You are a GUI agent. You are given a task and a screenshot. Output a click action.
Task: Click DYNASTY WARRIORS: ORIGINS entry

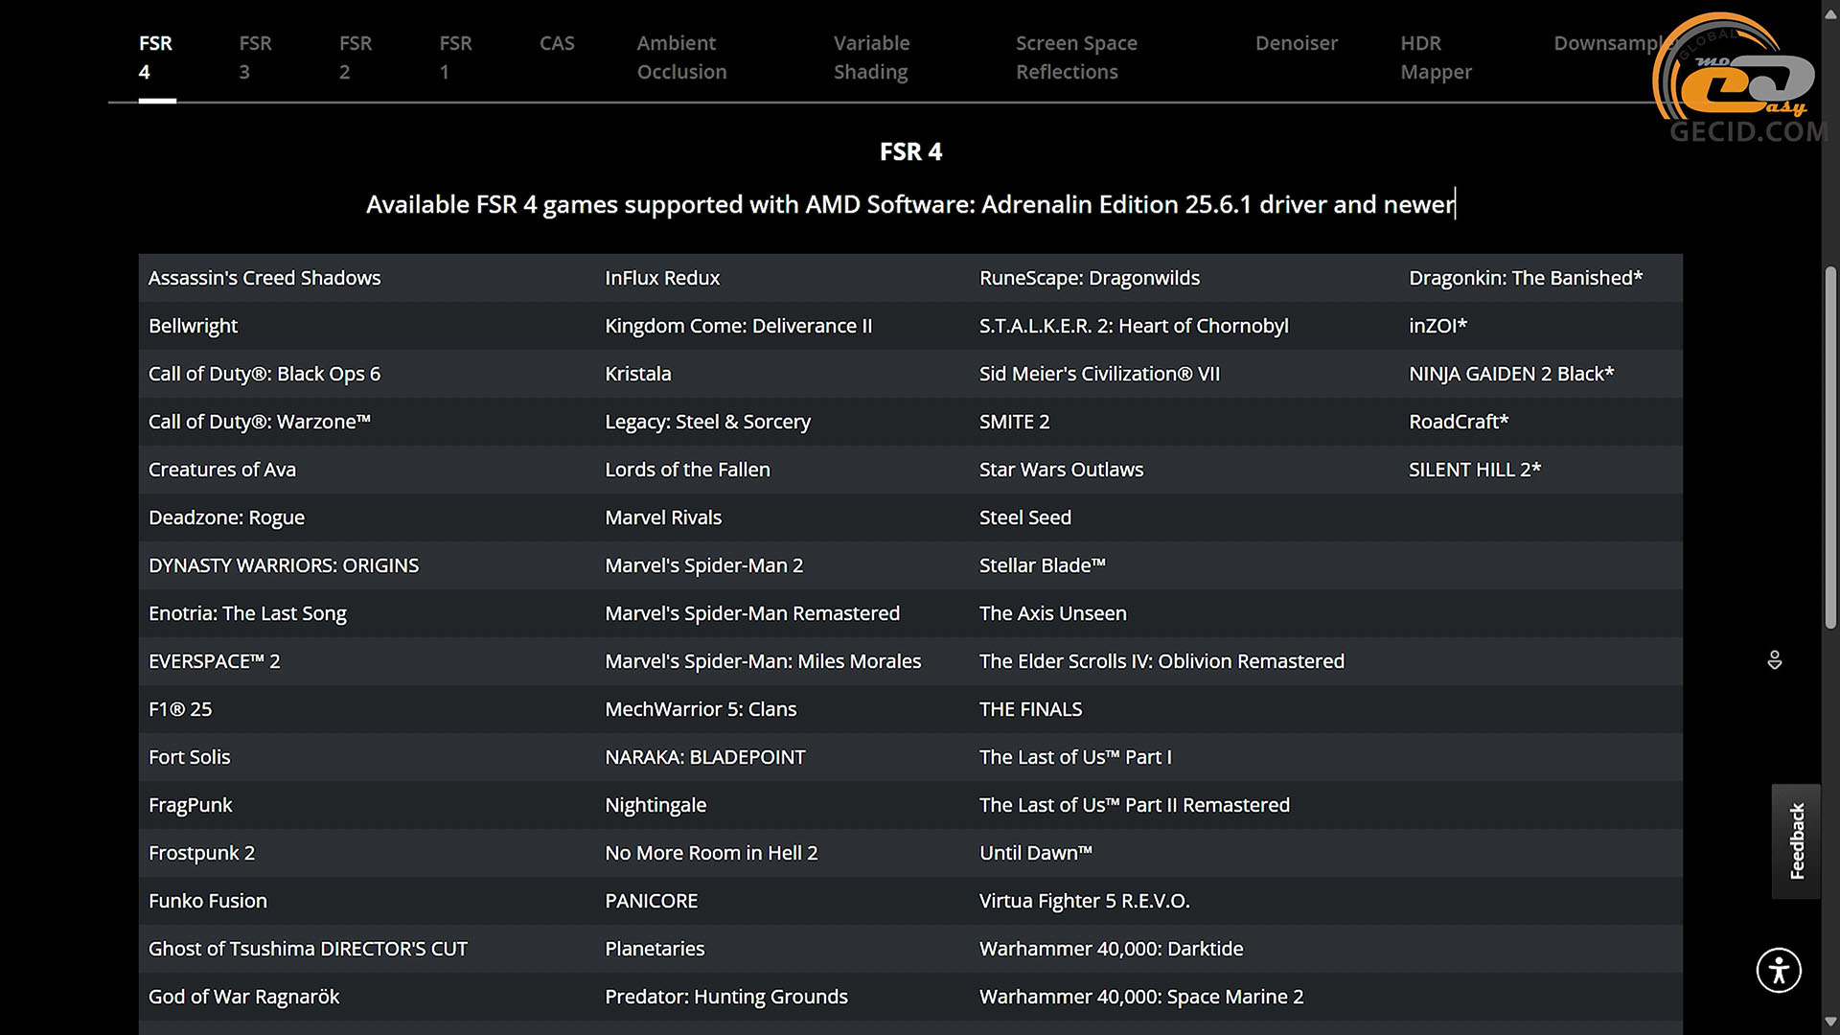click(x=284, y=565)
